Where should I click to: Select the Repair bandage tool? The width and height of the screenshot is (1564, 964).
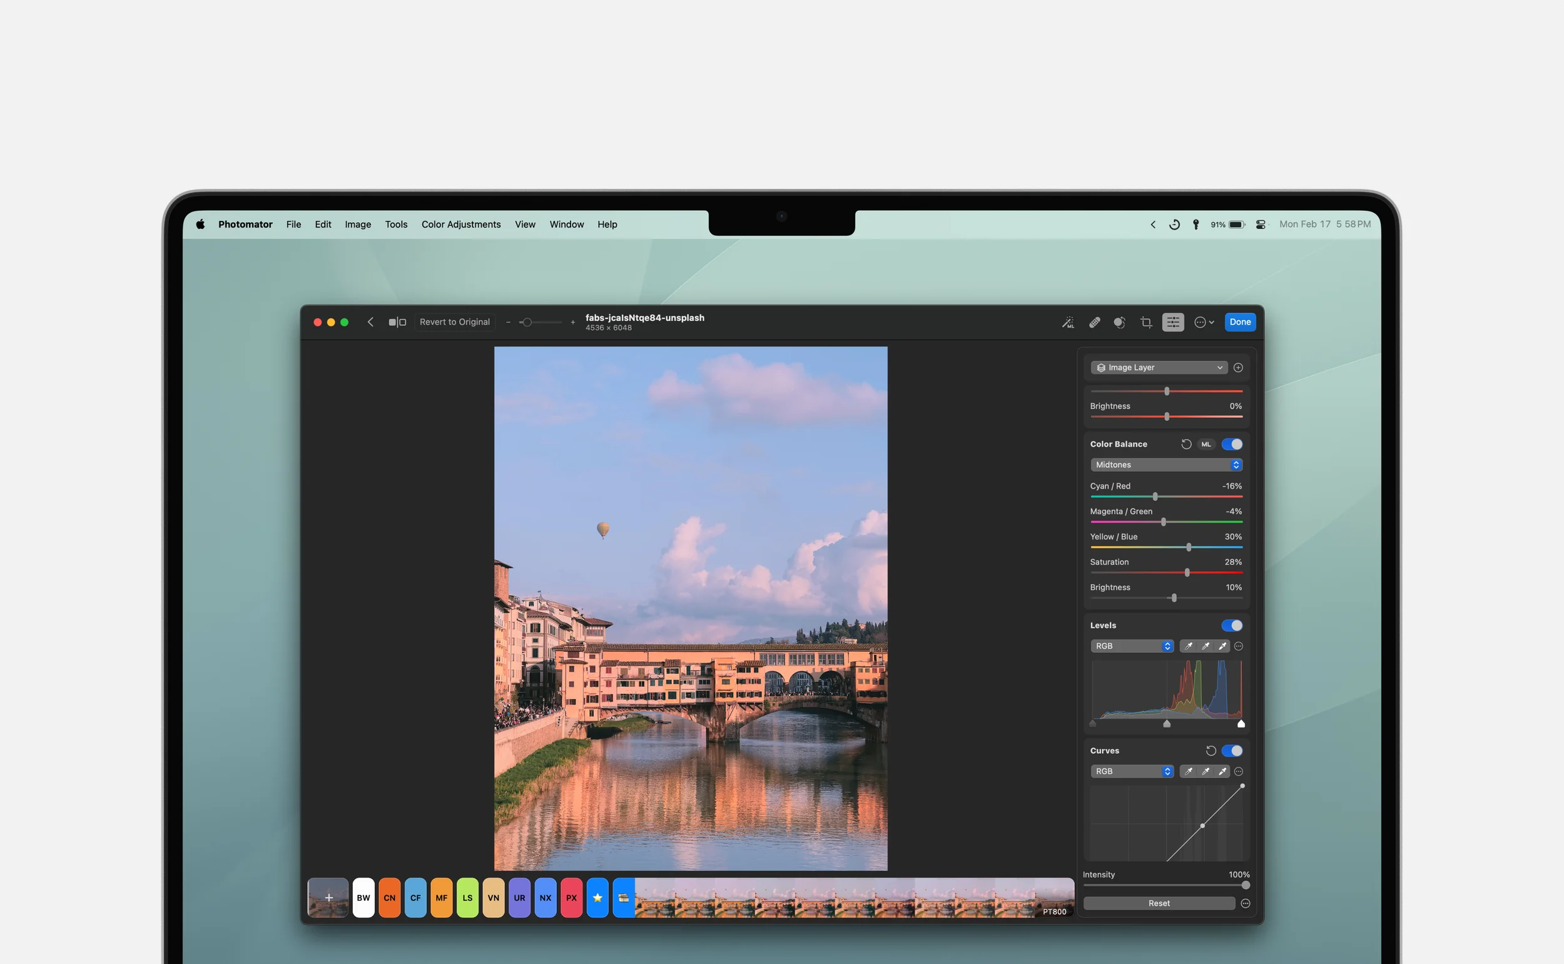pos(1094,323)
